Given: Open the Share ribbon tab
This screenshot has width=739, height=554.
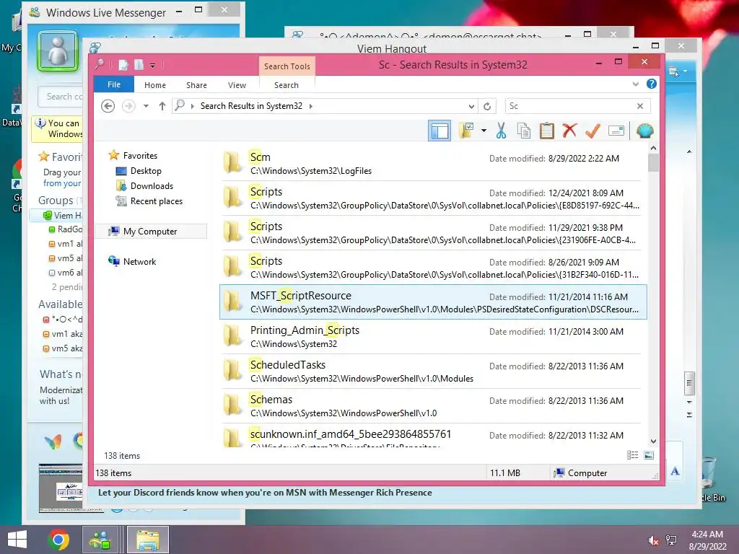Looking at the screenshot, I should [196, 85].
